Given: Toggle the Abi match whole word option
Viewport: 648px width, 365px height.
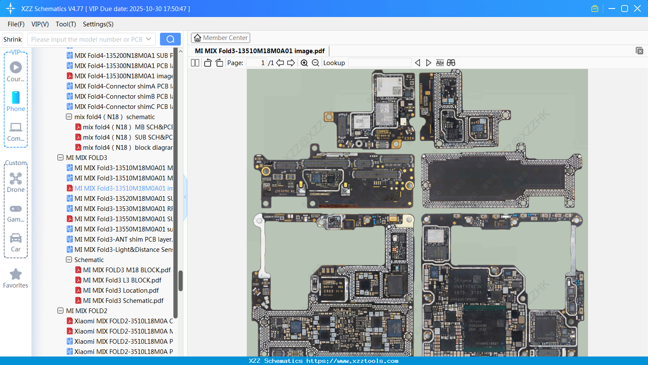Looking at the screenshot, I should tap(440, 63).
